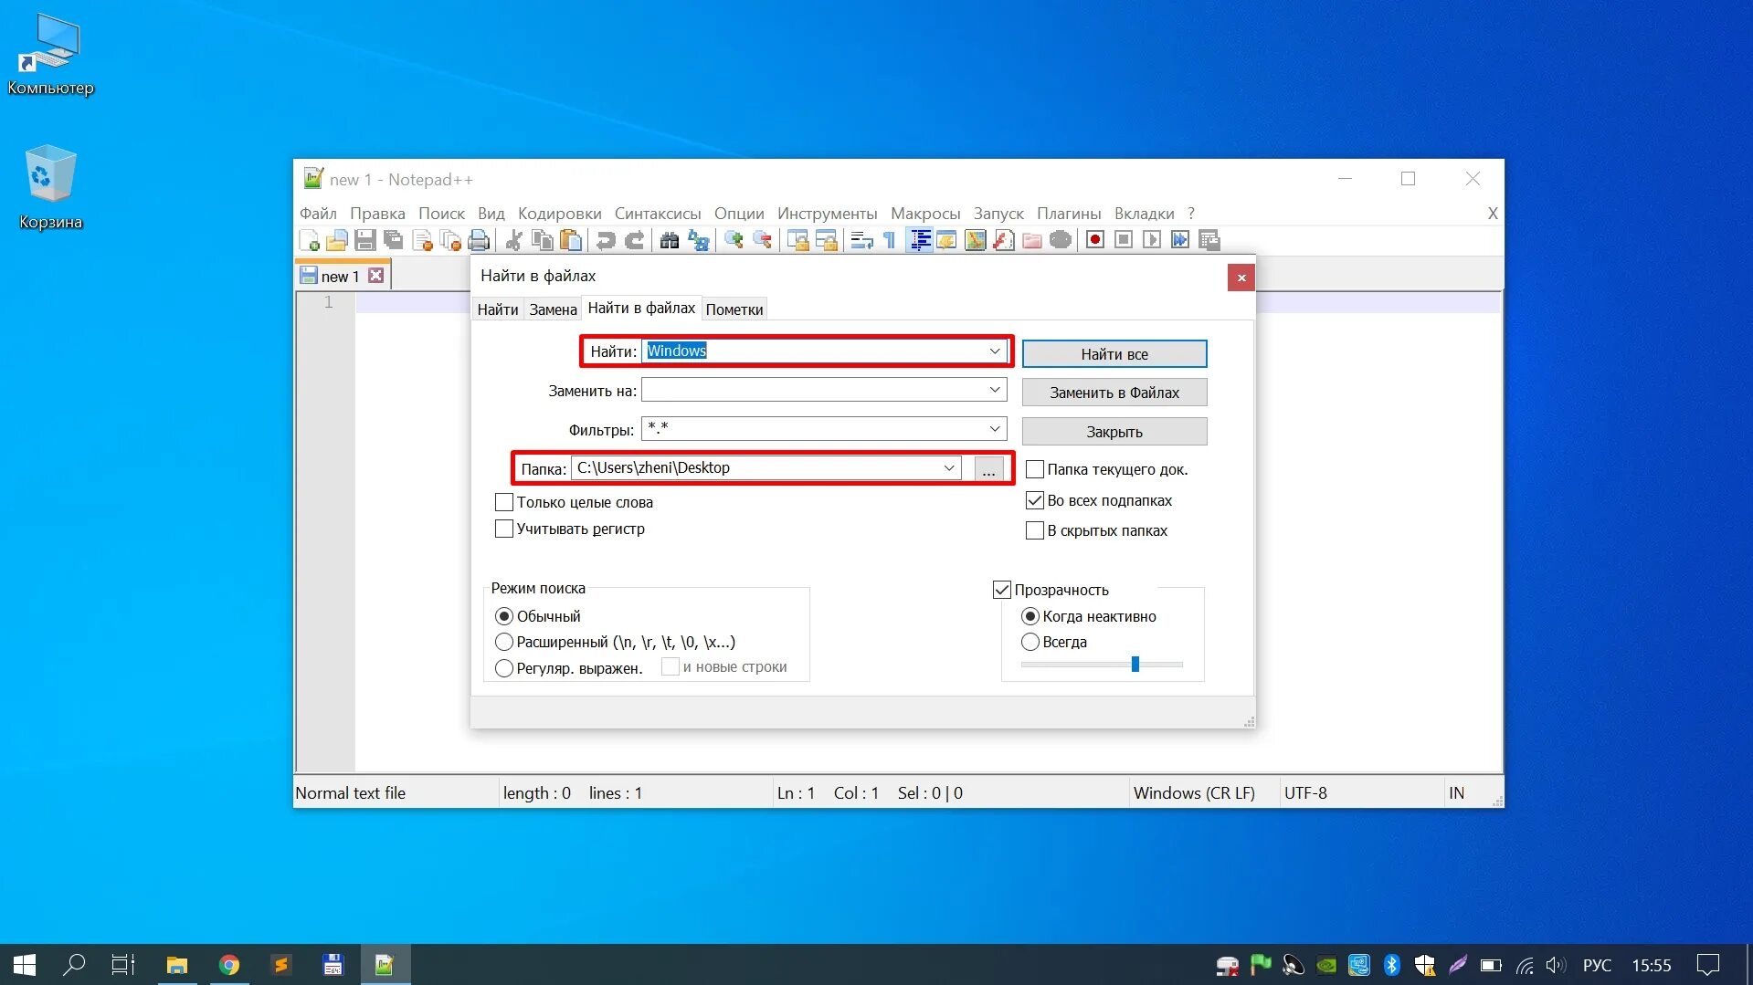Image resolution: width=1753 pixels, height=985 pixels.
Task: Click the Replace toolbar icon
Action: [699, 240]
